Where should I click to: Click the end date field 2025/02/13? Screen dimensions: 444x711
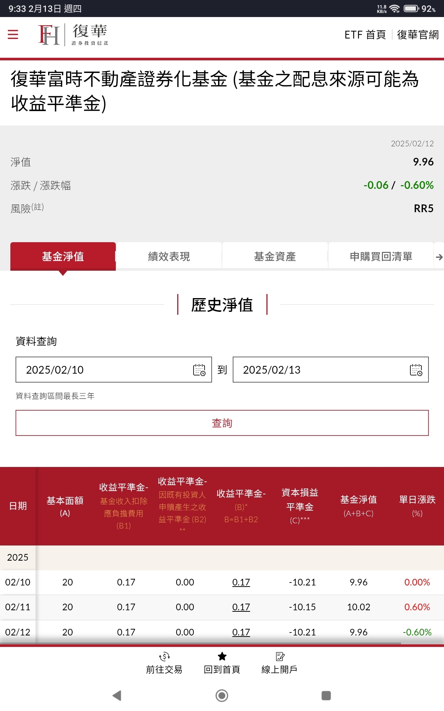tap(331, 370)
